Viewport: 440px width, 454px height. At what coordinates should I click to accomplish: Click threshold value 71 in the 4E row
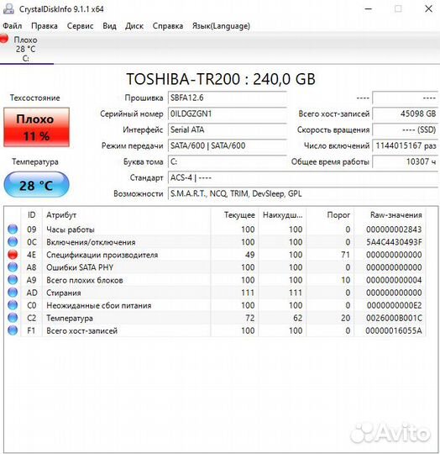click(345, 255)
